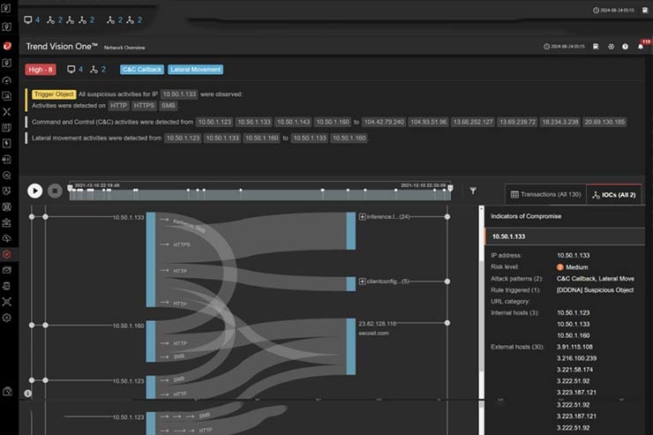Click the 104.42.79.240 IP address chip
653x435 pixels.
coord(385,122)
